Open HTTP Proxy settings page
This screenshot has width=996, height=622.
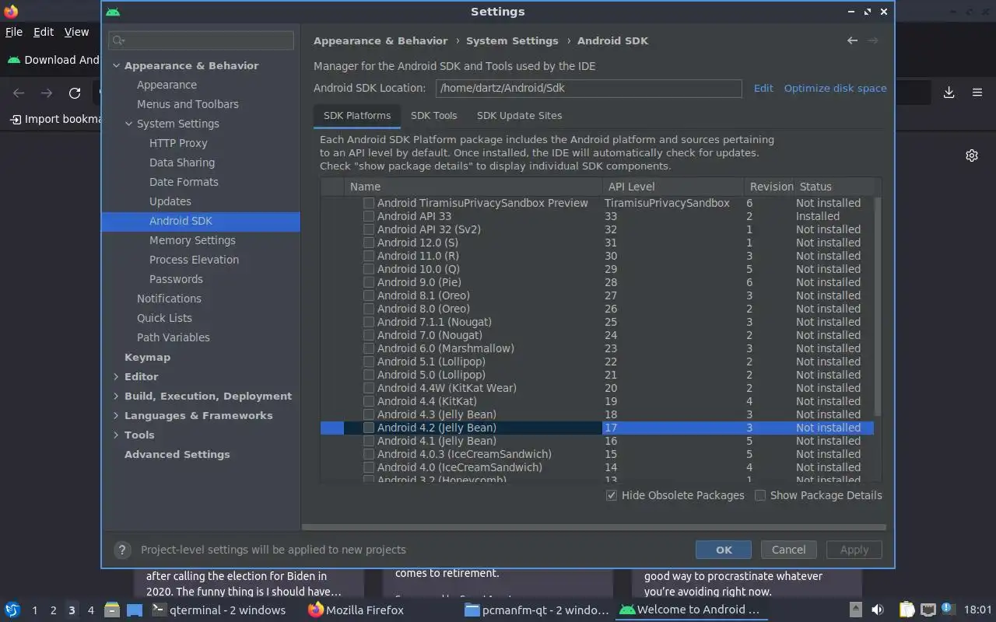(178, 143)
